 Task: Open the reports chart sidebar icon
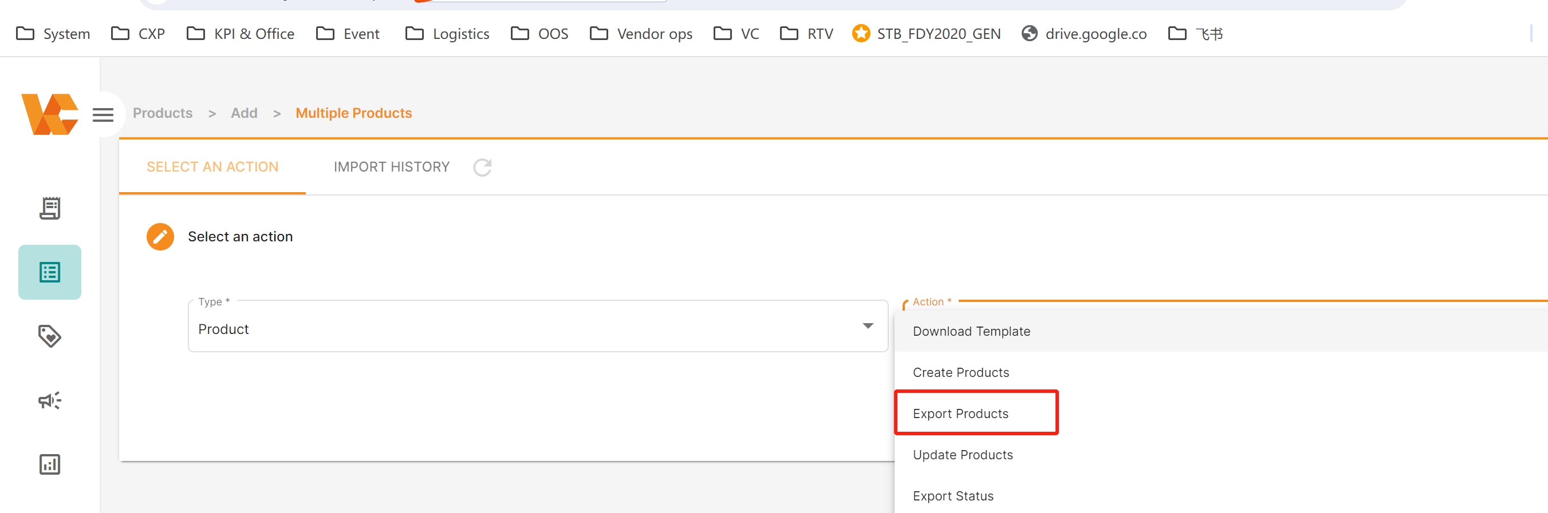(x=50, y=464)
